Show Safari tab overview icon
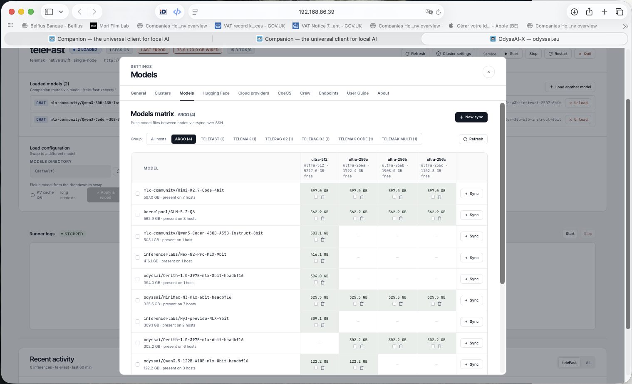This screenshot has height=384, width=632. tap(619, 12)
